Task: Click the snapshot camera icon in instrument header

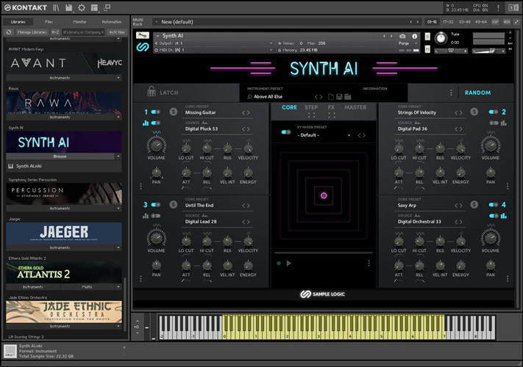Action: click(x=402, y=35)
